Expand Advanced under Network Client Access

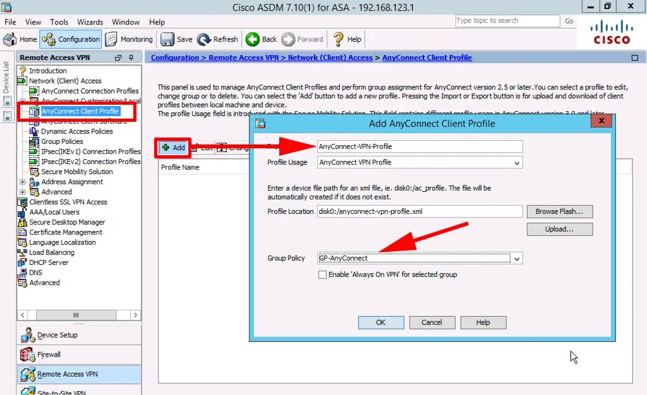click(23, 192)
